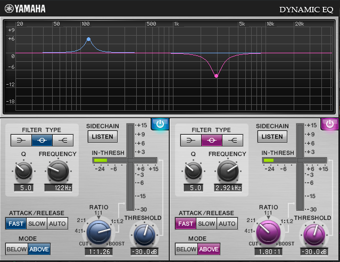Click the blue band Q knob
The width and height of the screenshot is (340, 262).
23,171
